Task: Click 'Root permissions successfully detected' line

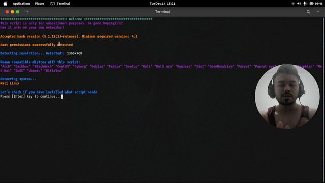Action: coord(36,45)
